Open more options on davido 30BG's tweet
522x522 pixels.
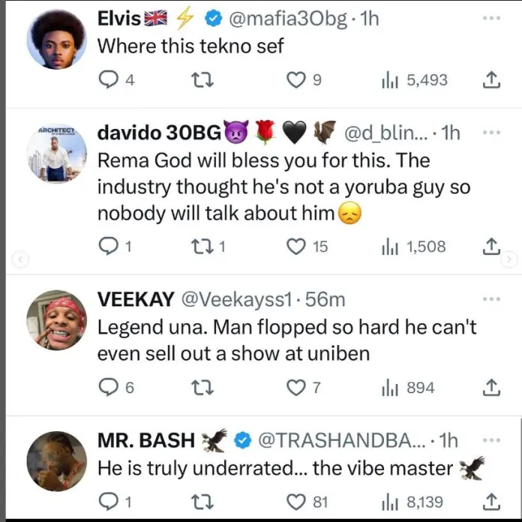tap(491, 133)
